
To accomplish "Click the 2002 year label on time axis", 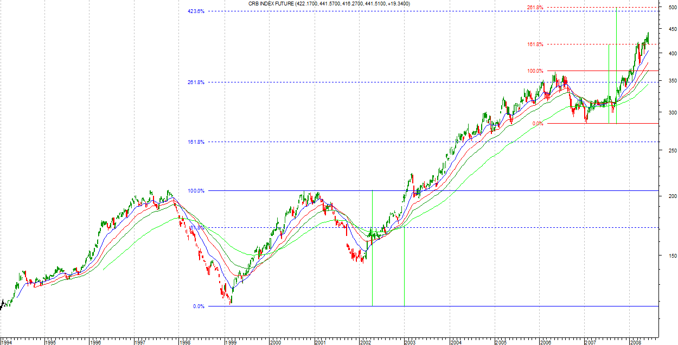I will 366,342.
